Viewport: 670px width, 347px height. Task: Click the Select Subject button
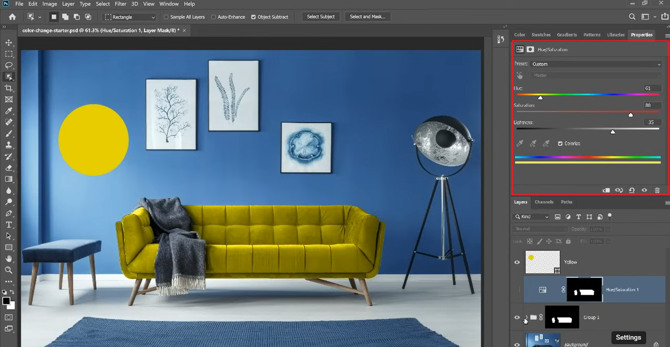point(321,16)
